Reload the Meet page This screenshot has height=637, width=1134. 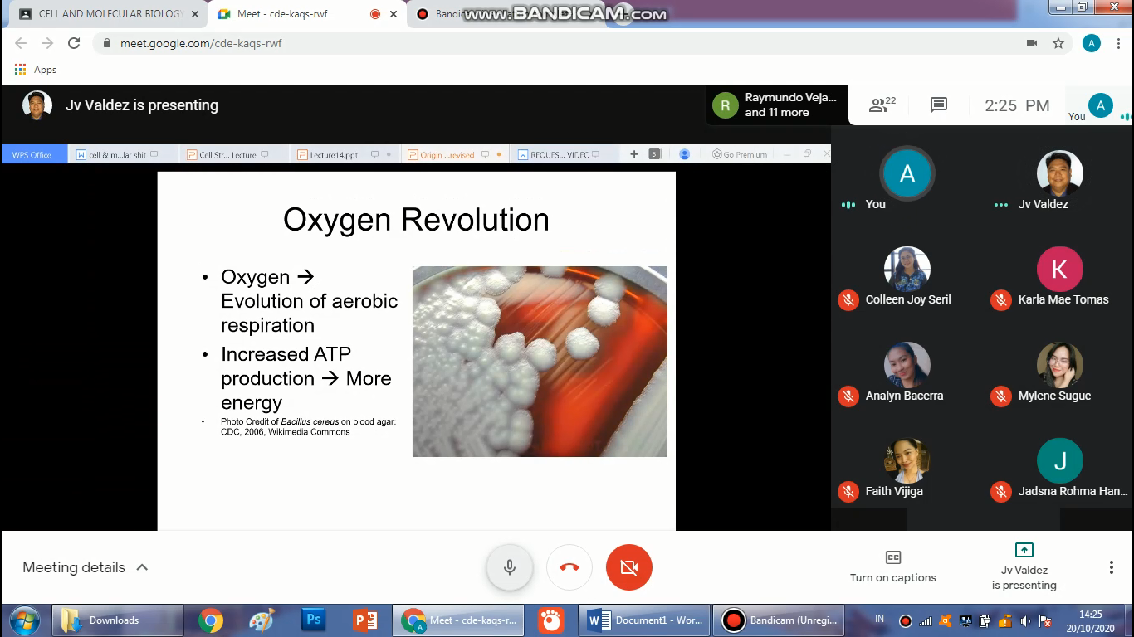(x=74, y=43)
